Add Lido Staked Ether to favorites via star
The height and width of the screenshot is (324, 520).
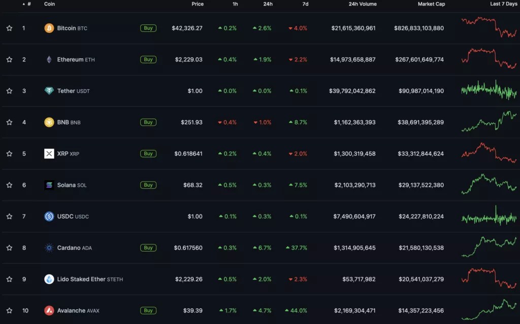[x=9, y=279]
